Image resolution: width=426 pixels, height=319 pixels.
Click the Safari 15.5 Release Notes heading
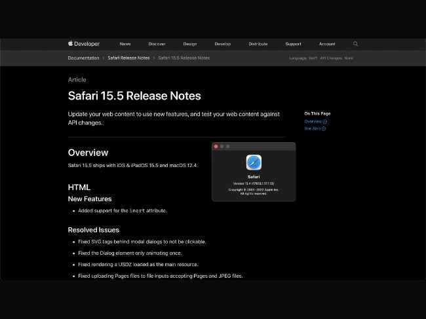[134, 96]
